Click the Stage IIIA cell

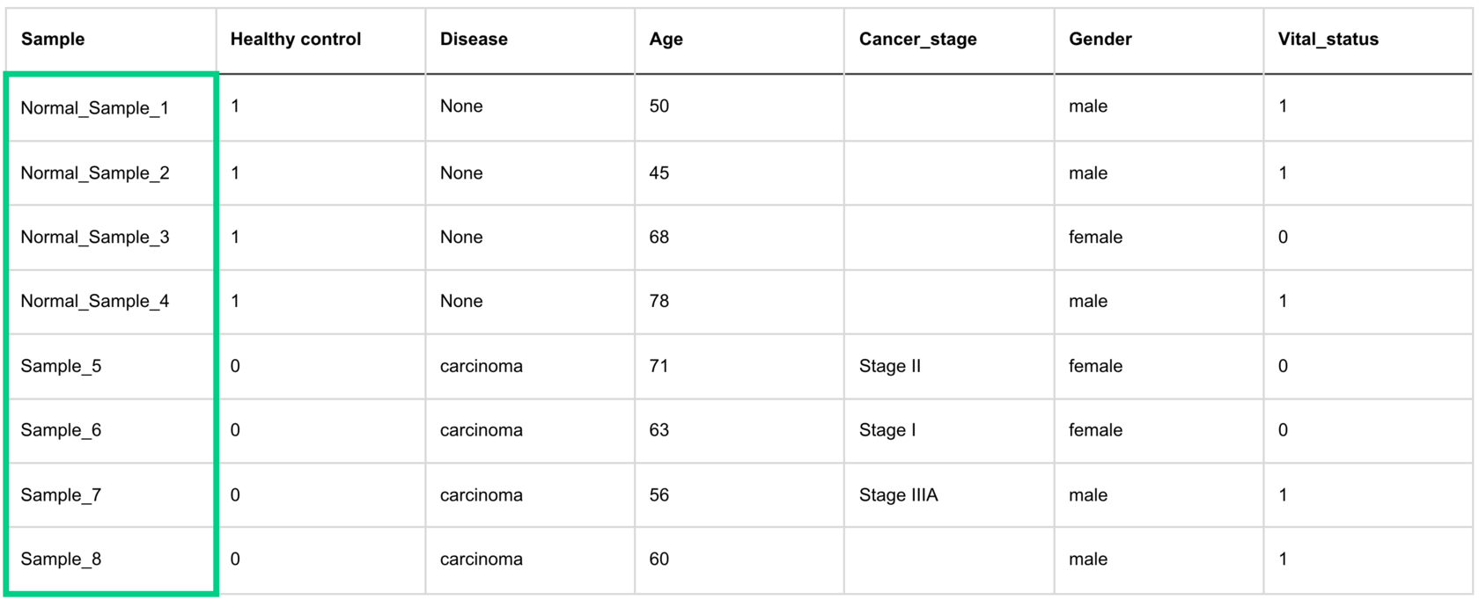pos(898,495)
